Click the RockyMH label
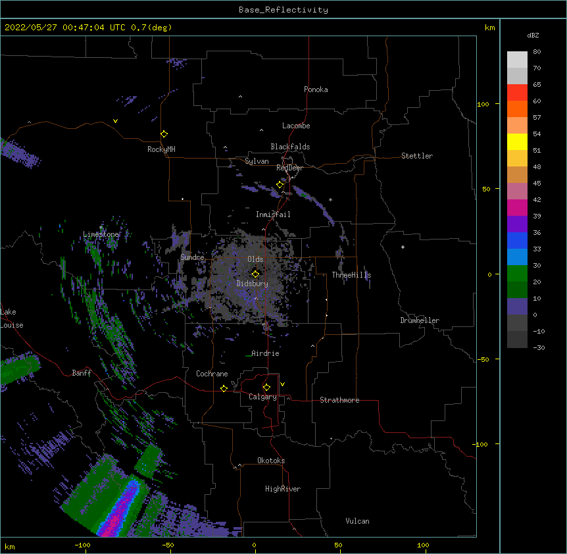The width and height of the screenshot is (567, 554). 161,149
